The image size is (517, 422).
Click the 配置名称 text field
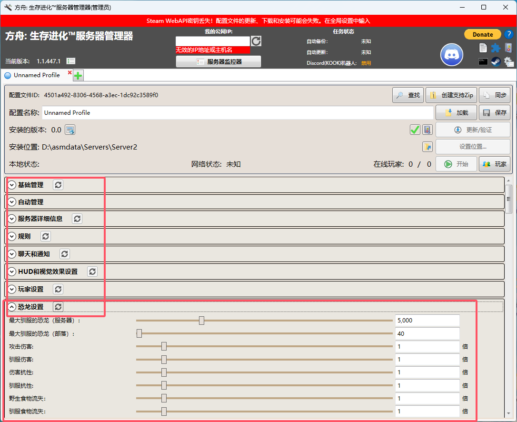pyautogui.click(x=238, y=113)
